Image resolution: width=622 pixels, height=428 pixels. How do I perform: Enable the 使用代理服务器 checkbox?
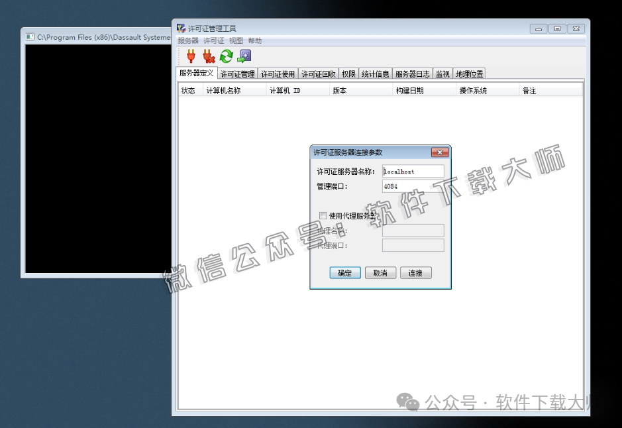coord(323,216)
